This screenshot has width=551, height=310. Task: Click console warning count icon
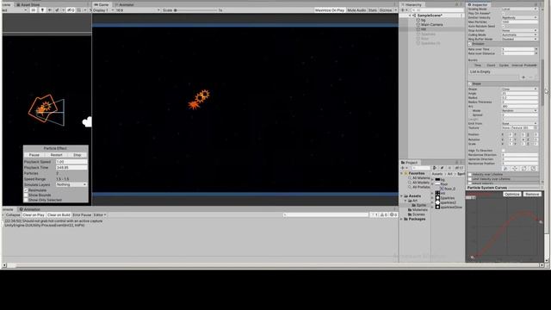pos(384,214)
